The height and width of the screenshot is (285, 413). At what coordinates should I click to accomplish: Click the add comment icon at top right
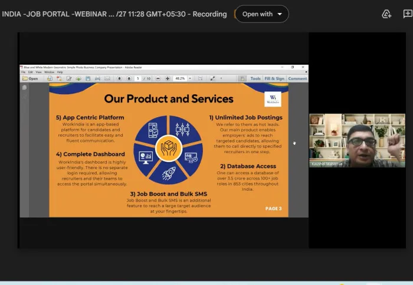click(407, 14)
